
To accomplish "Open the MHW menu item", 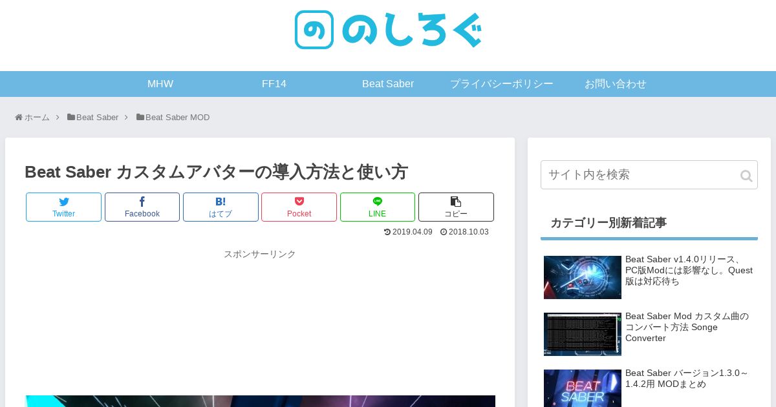I will 160,84.
